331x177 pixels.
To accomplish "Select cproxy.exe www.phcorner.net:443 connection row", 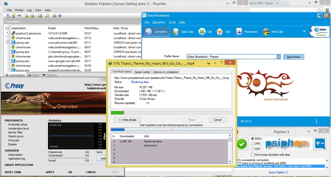I will tap(76, 43).
